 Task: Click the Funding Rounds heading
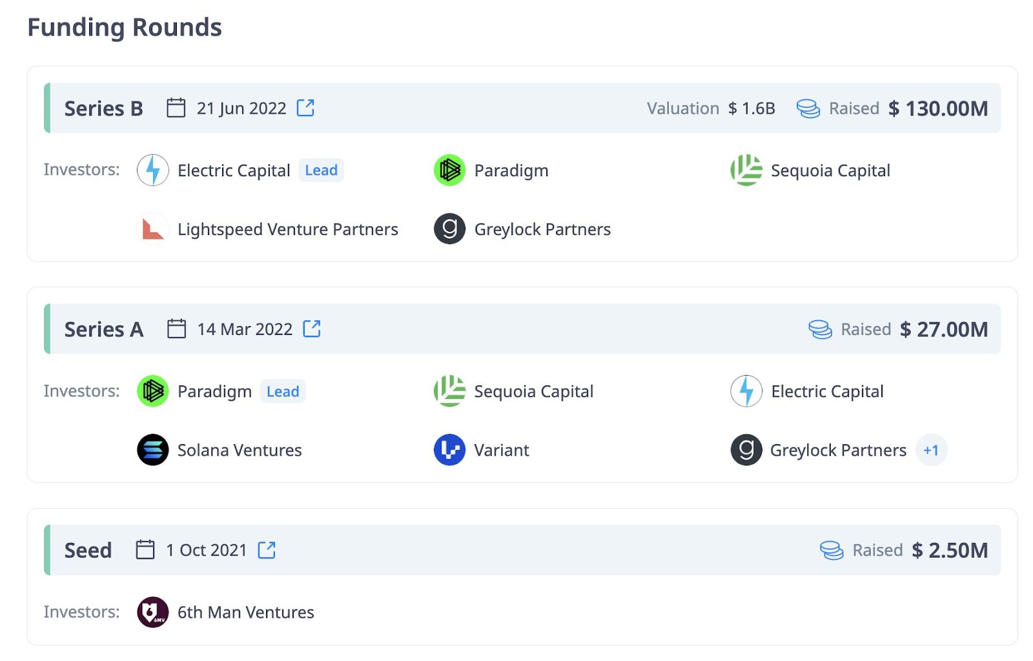(x=125, y=27)
